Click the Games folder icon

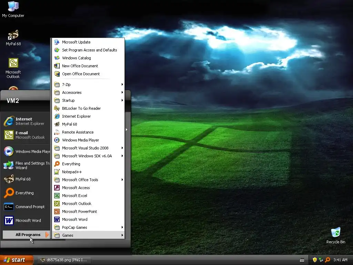tap(57, 235)
